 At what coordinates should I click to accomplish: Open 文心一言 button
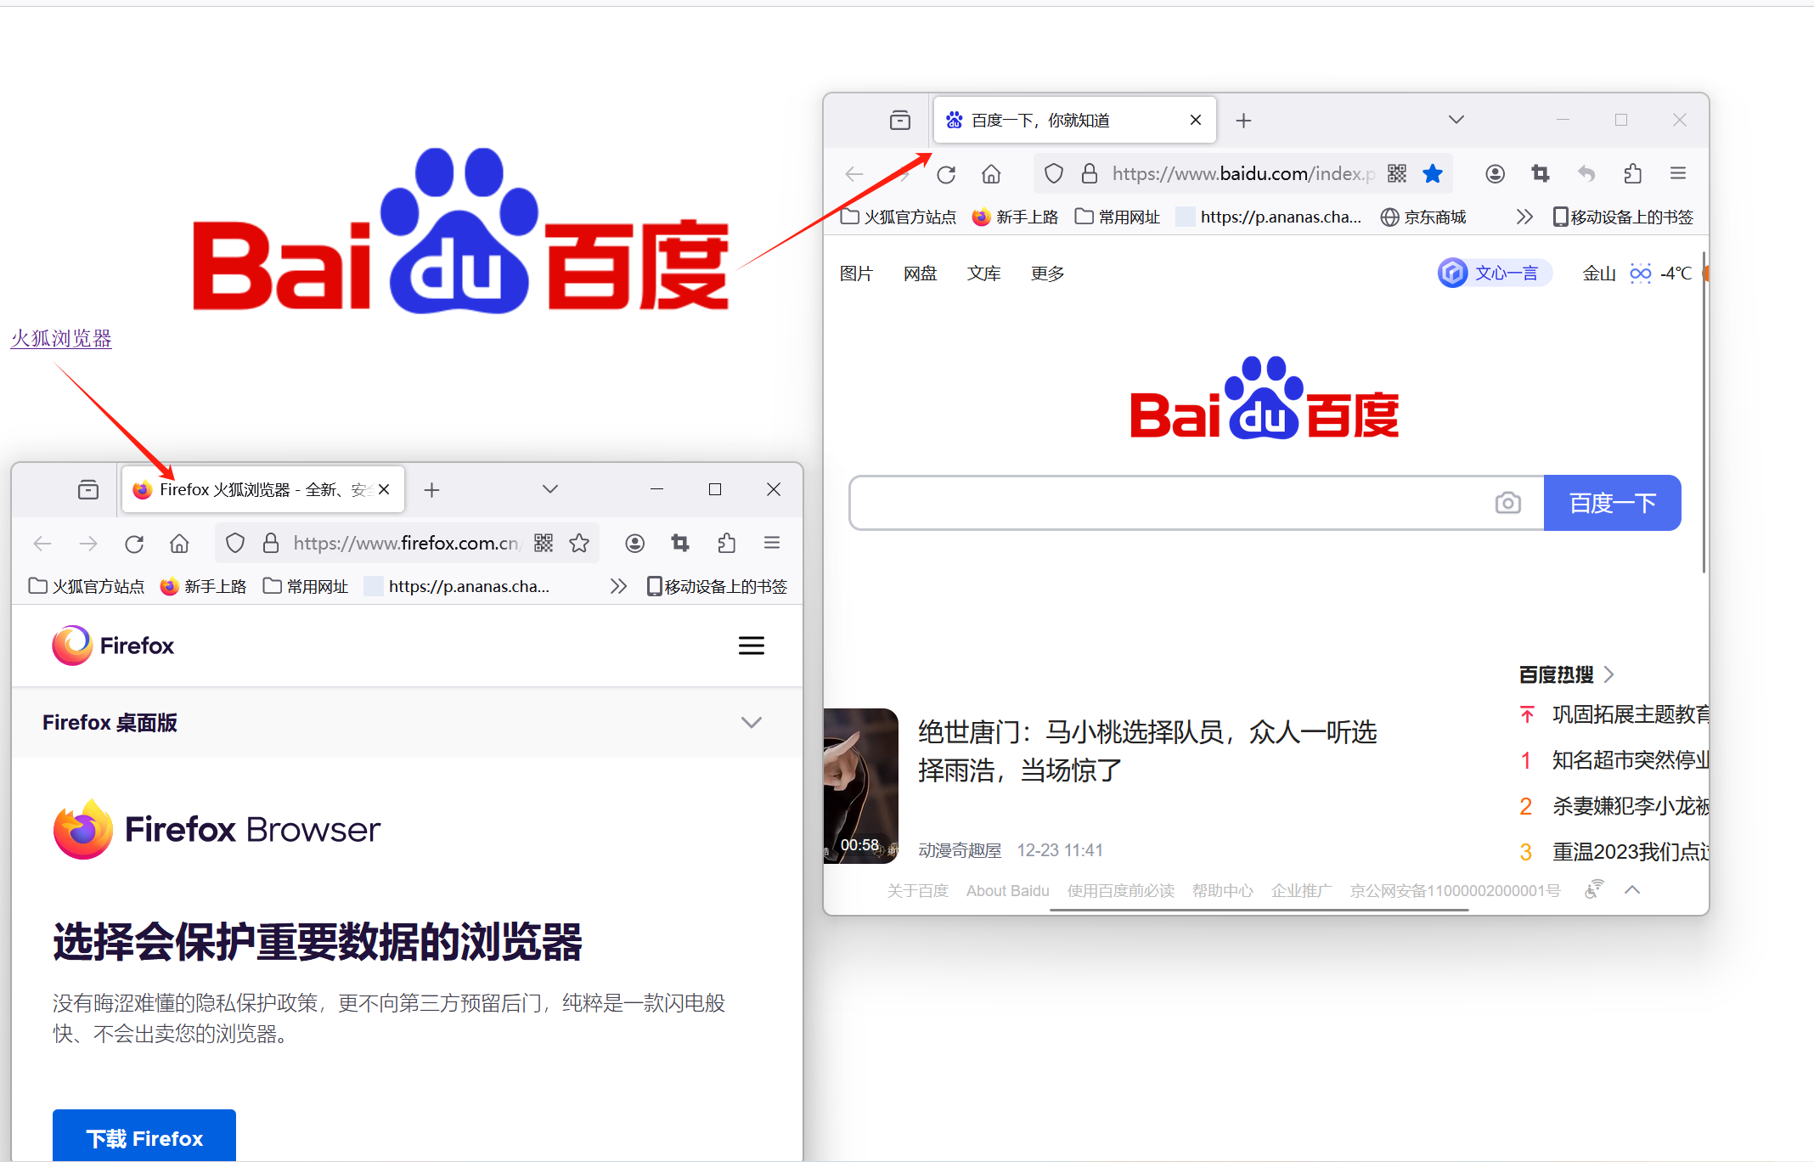1494,273
